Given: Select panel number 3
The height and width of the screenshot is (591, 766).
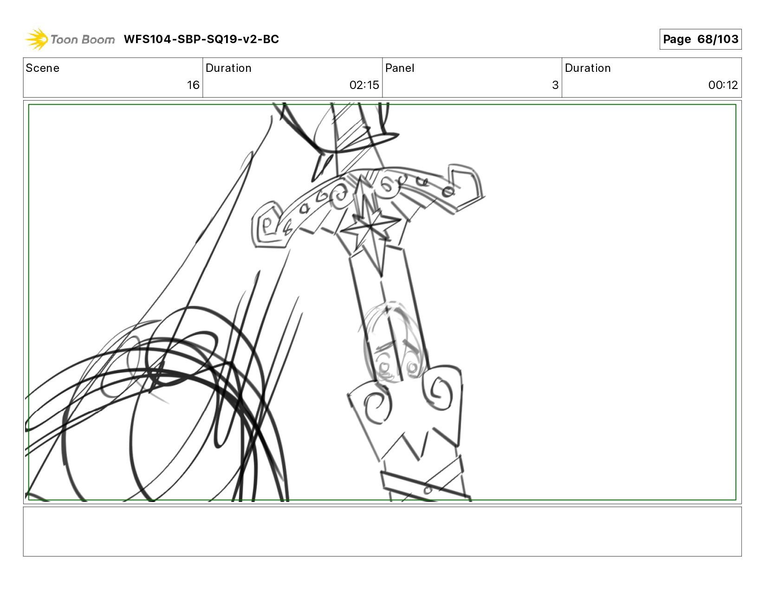Looking at the screenshot, I should (555, 85).
